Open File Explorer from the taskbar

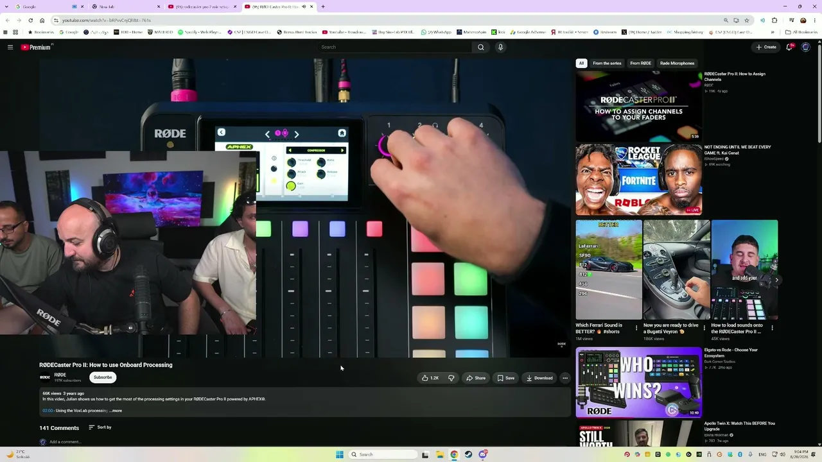[x=440, y=454]
